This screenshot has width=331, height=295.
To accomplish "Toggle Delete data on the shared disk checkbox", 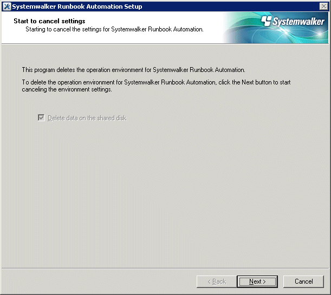I will tap(41, 117).
